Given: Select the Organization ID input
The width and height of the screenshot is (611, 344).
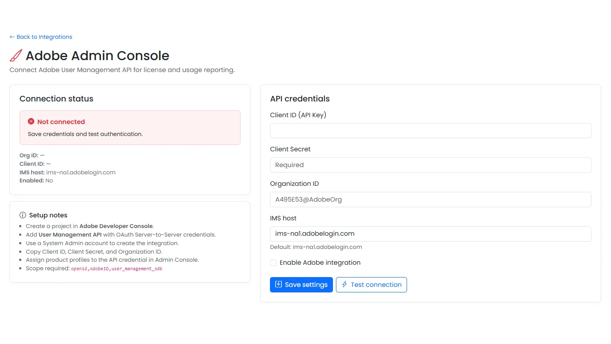Looking at the screenshot, I should [x=430, y=199].
